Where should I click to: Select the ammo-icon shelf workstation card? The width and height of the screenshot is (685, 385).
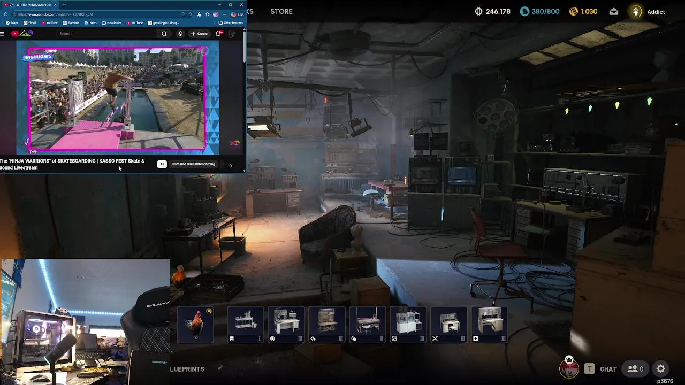[327, 325]
